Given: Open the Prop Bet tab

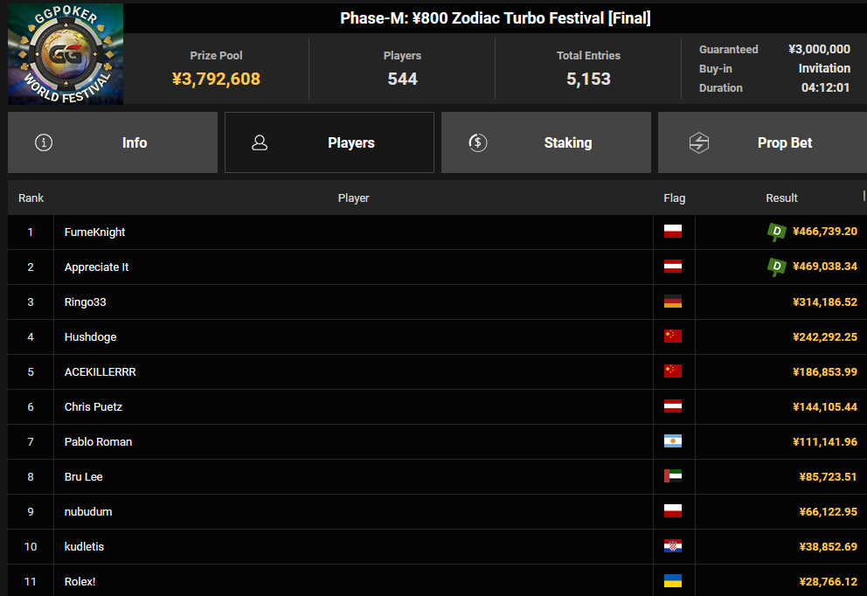Looking at the screenshot, I should coord(762,142).
